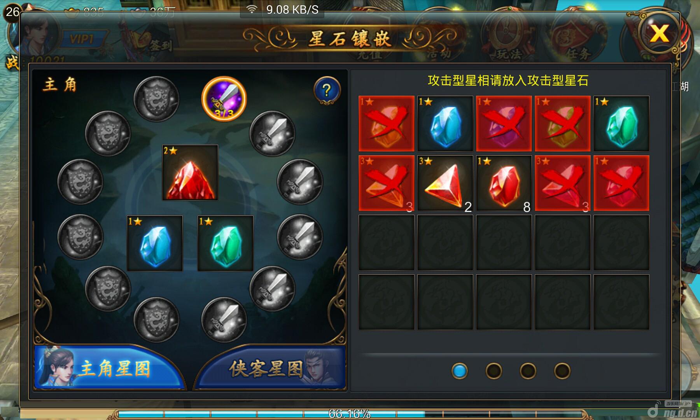This screenshot has height=420, width=700.
Task: Click the first empty inventory slot in third row
Action: click(x=386, y=243)
